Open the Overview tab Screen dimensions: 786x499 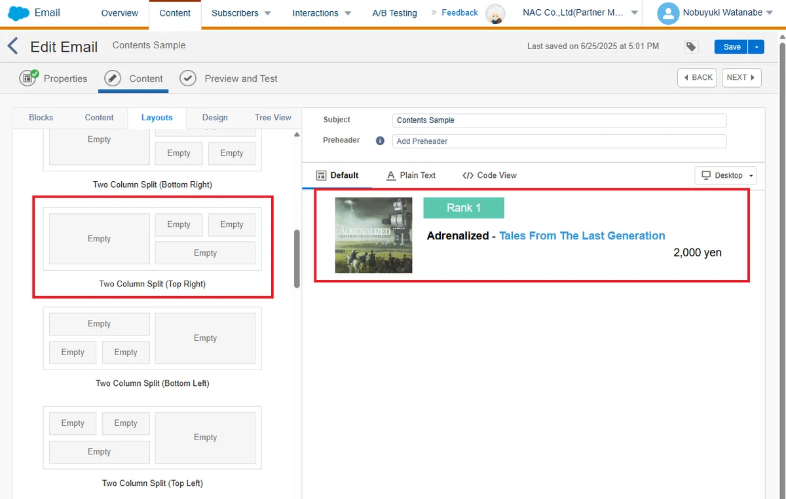pyautogui.click(x=120, y=13)
